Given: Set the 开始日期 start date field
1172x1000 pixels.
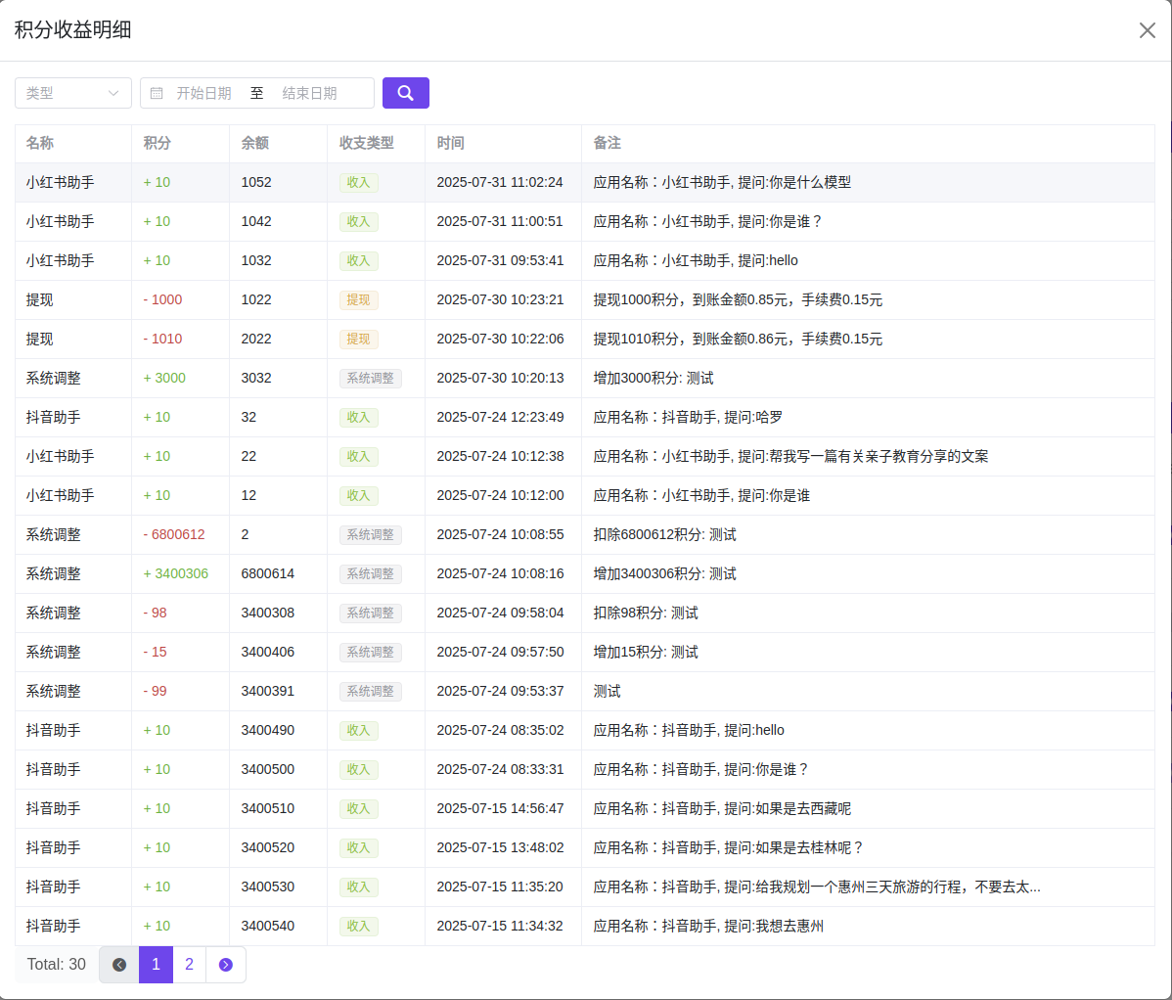Looking at the screenshot, I should click(x=203, y=93).
